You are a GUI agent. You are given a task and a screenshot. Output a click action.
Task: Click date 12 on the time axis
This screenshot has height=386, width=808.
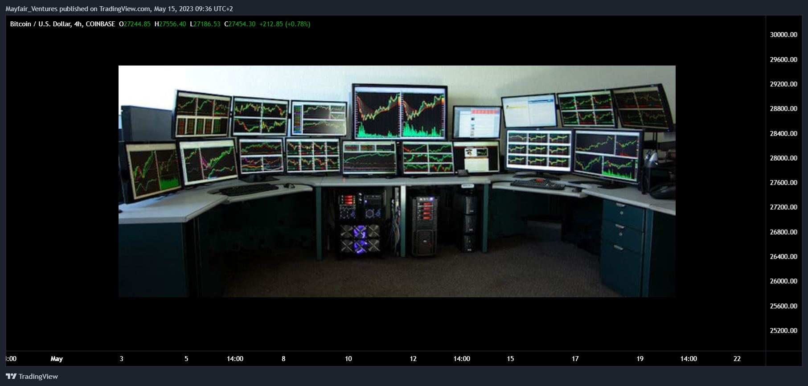click(x=413, y=359)
